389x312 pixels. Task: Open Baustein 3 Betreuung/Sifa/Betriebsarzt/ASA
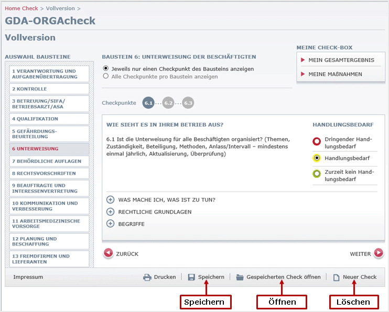(x=49, y=104)
